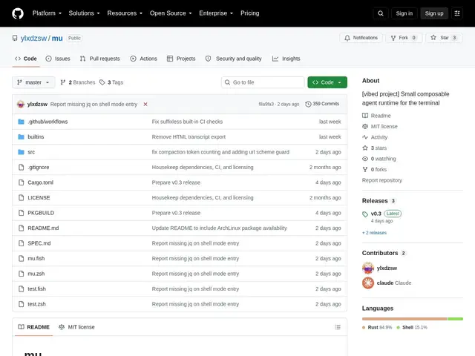Click the Sign up button
Image resolution: width=475 pixels, height=356 pixels.
434,13
